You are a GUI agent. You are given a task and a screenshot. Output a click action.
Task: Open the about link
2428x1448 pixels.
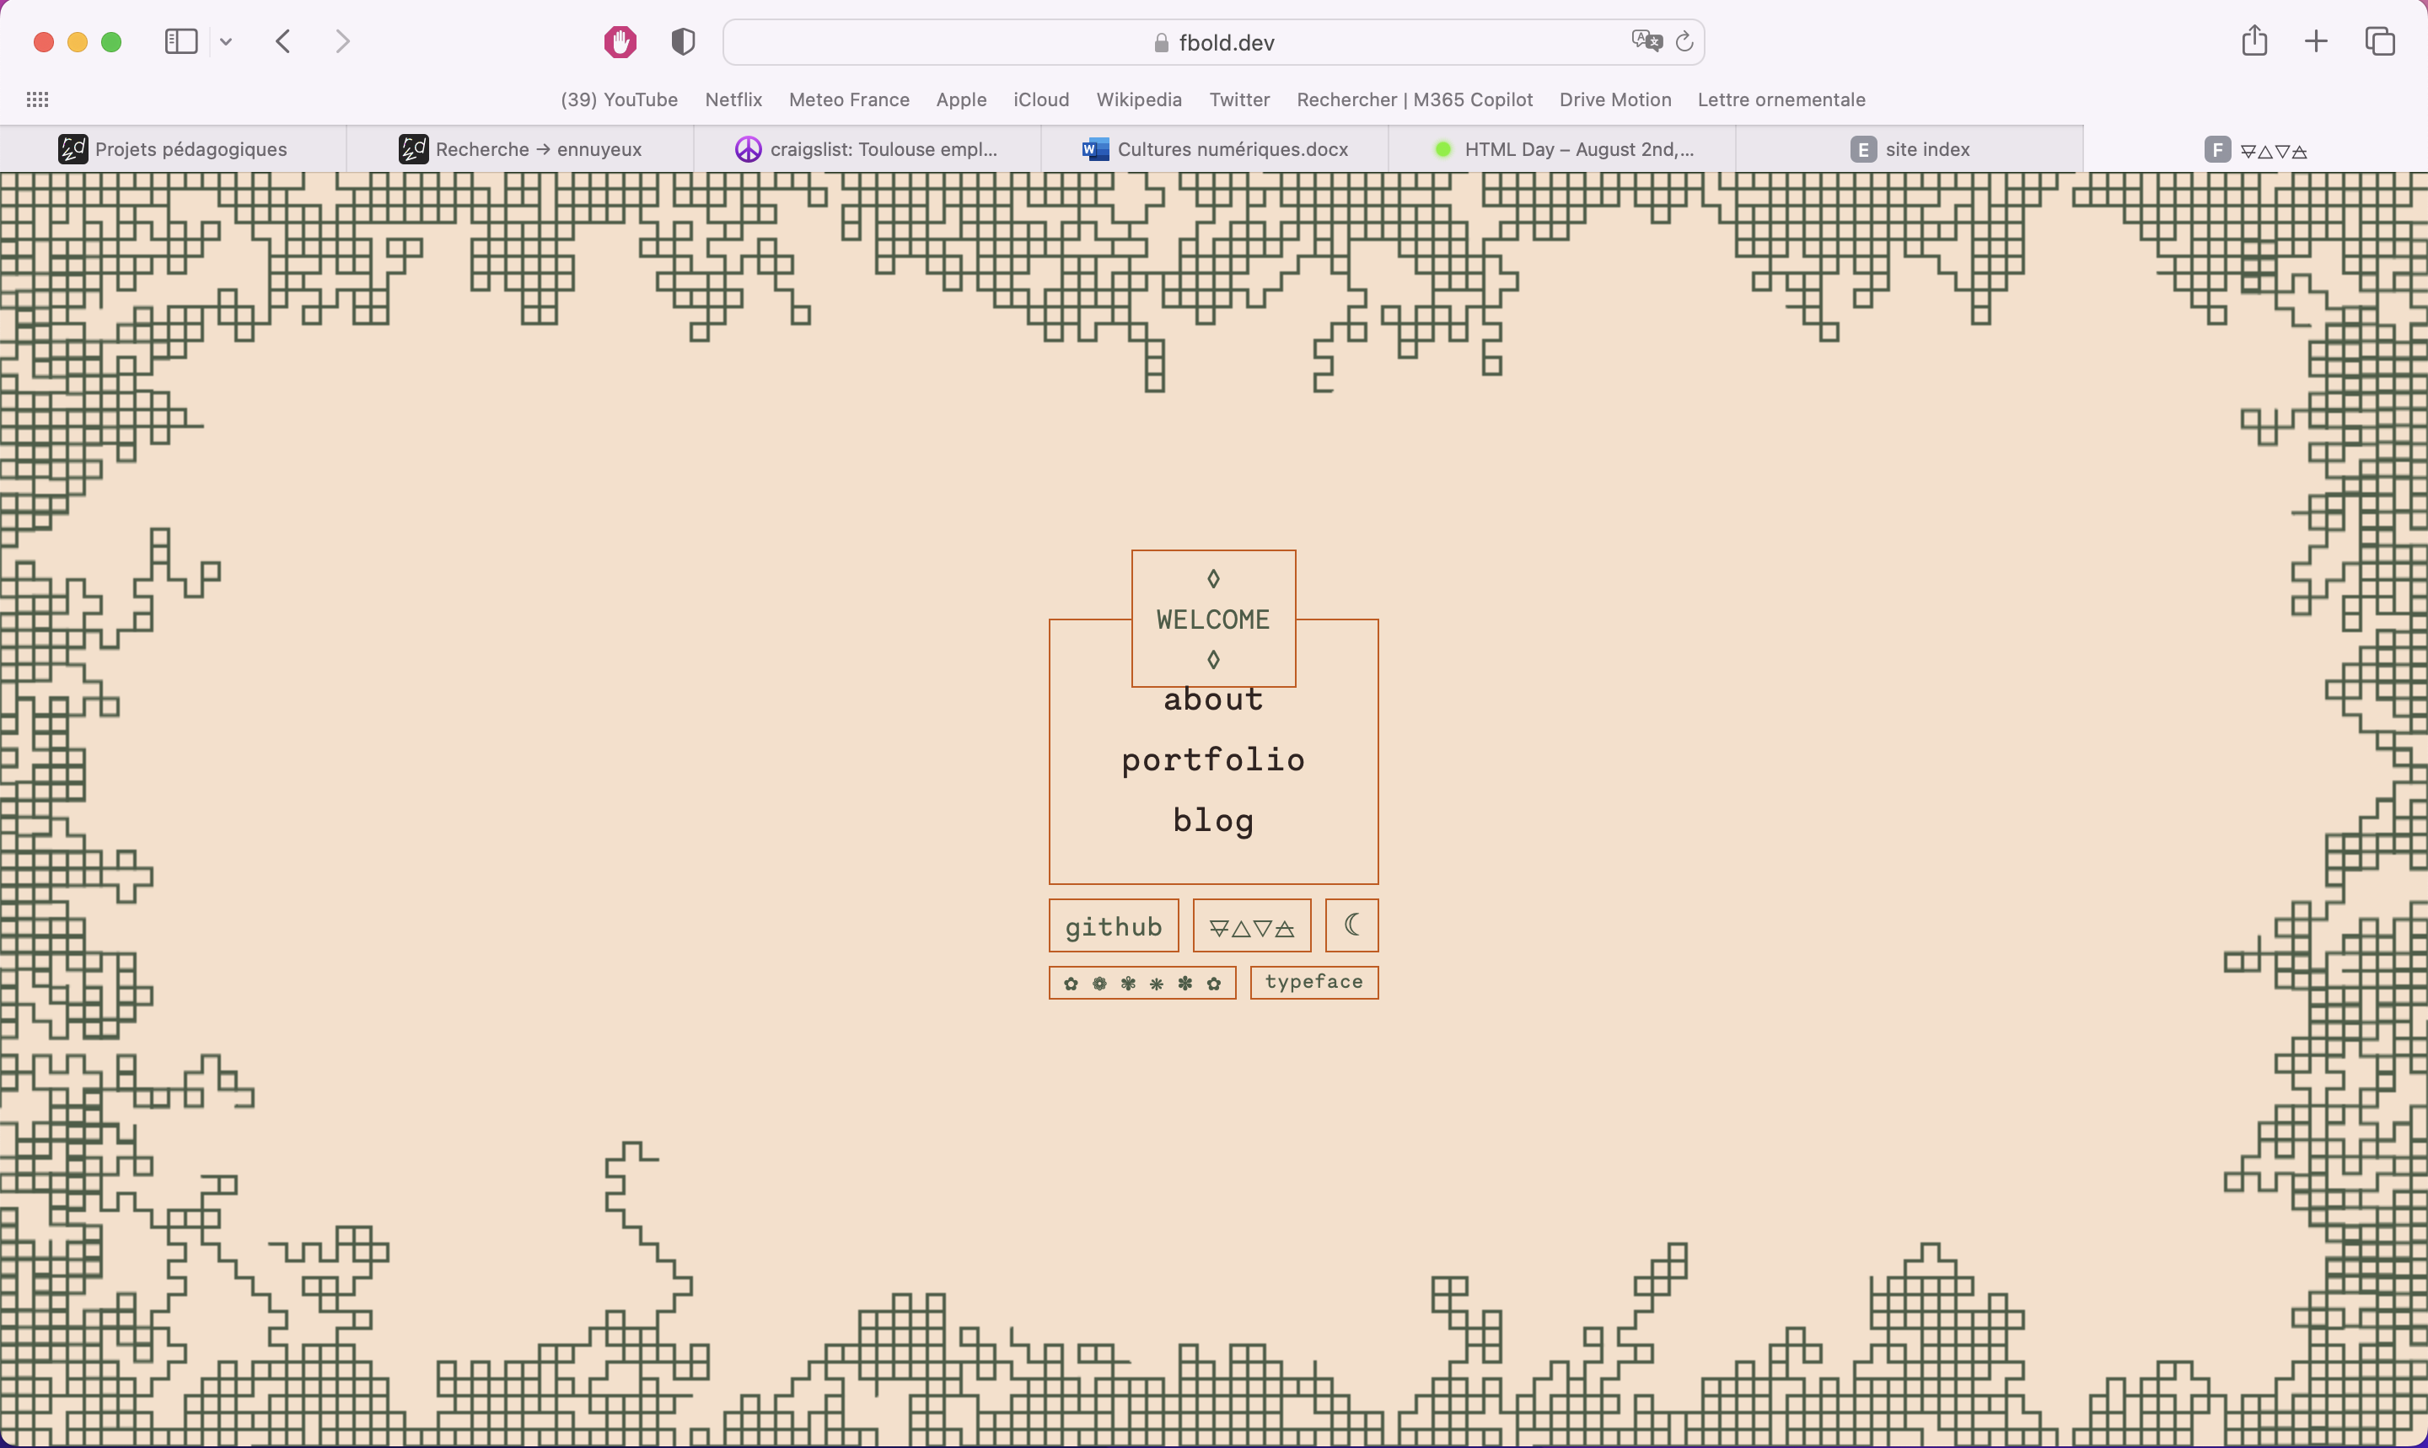click(1213, 700)
